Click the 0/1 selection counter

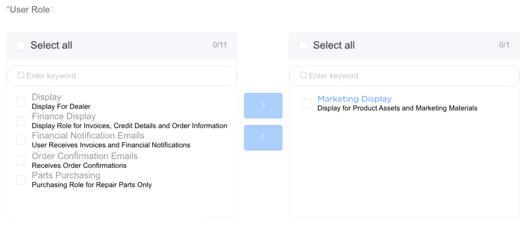tap(504, 45)
